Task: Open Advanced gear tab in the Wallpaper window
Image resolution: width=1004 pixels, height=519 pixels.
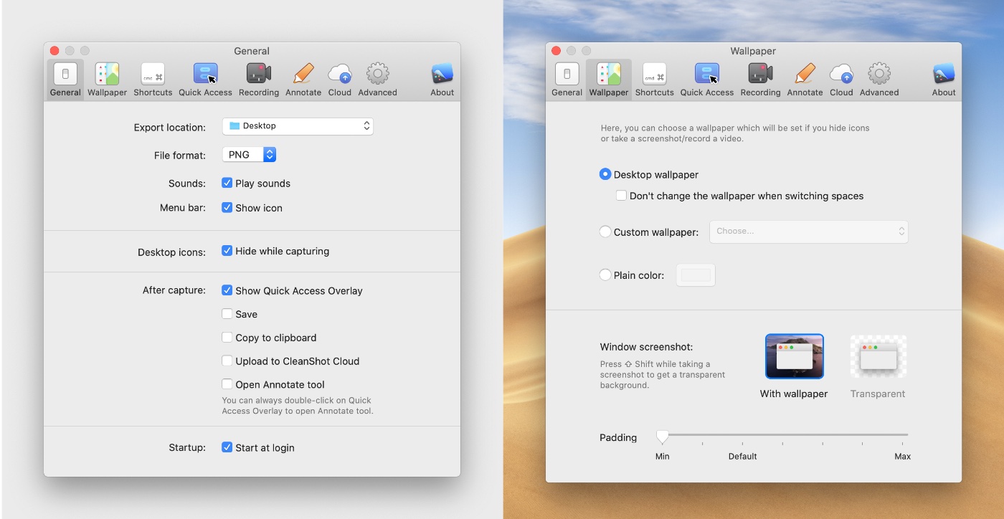Action: 879,80
